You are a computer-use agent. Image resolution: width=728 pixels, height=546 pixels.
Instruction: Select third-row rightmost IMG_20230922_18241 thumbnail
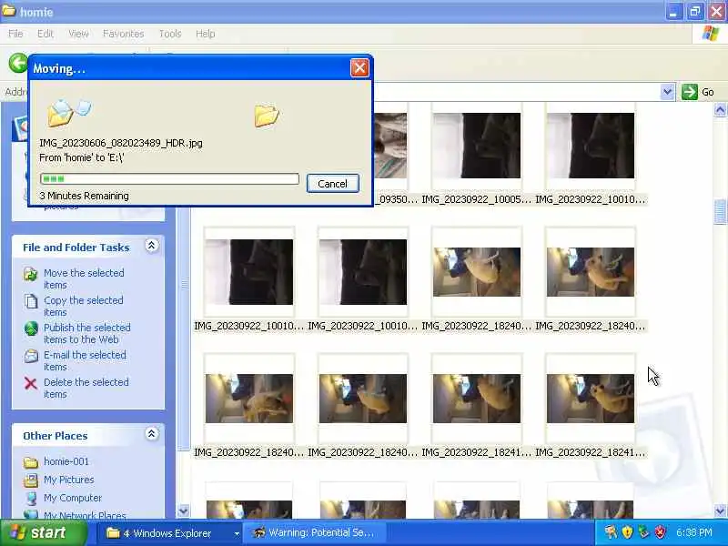(591, 399)
